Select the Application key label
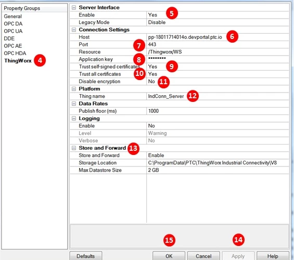Screen dimensions: 294x260 [x=96, y=59]
